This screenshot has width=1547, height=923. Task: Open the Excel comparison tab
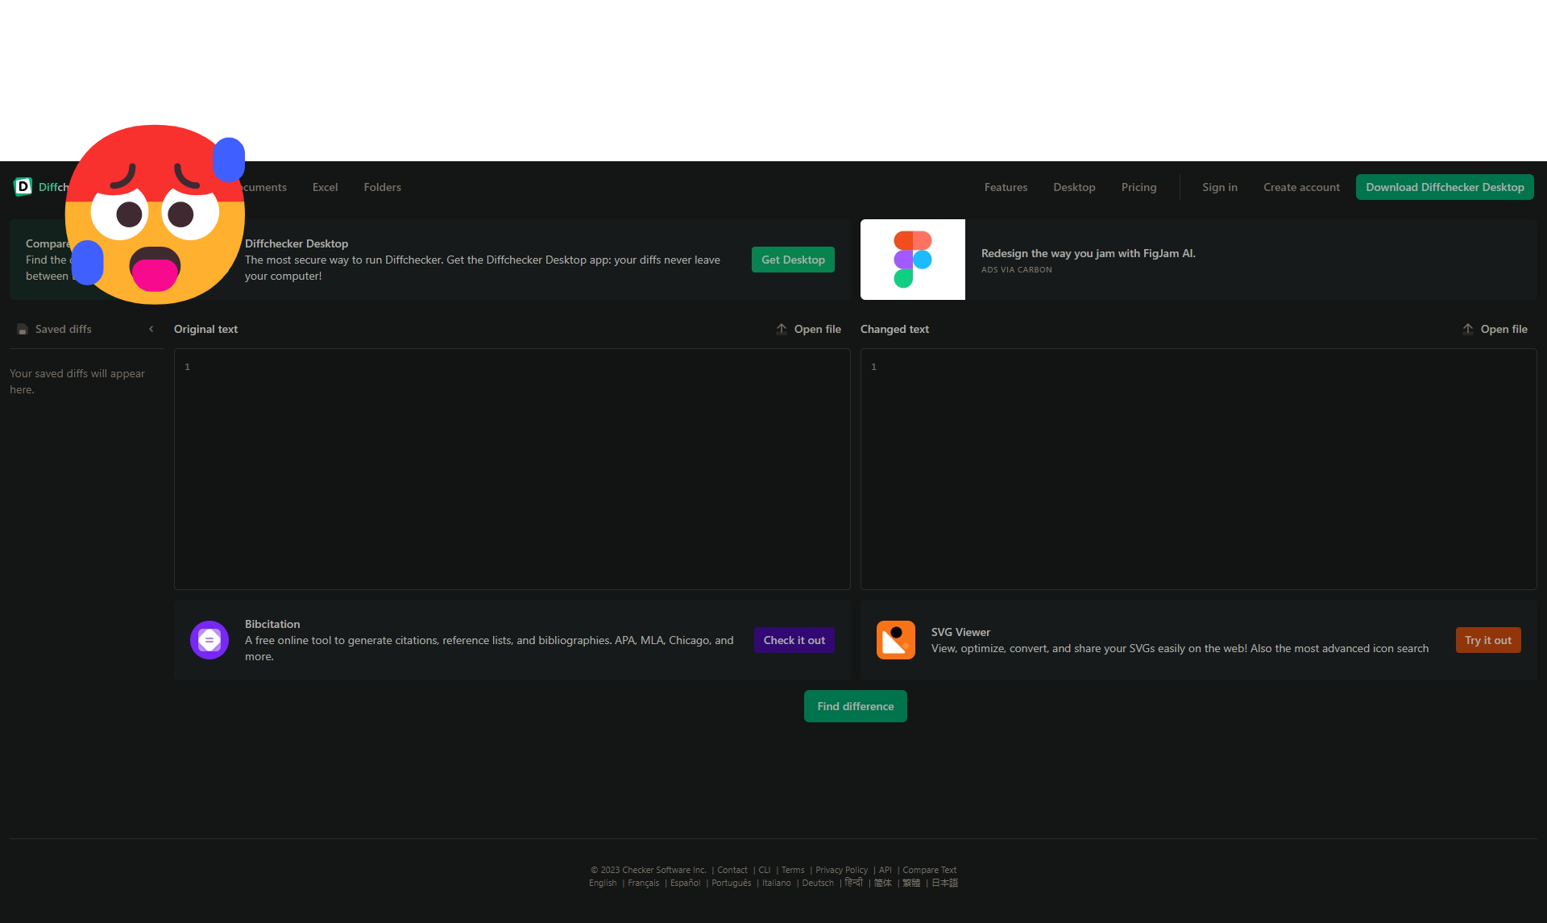(x=325, y=187)
